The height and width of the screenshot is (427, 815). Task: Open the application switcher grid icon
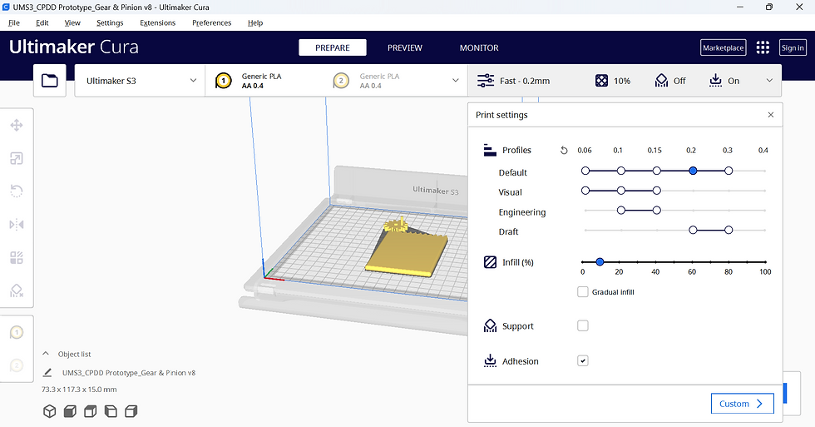tap(763, 47)
